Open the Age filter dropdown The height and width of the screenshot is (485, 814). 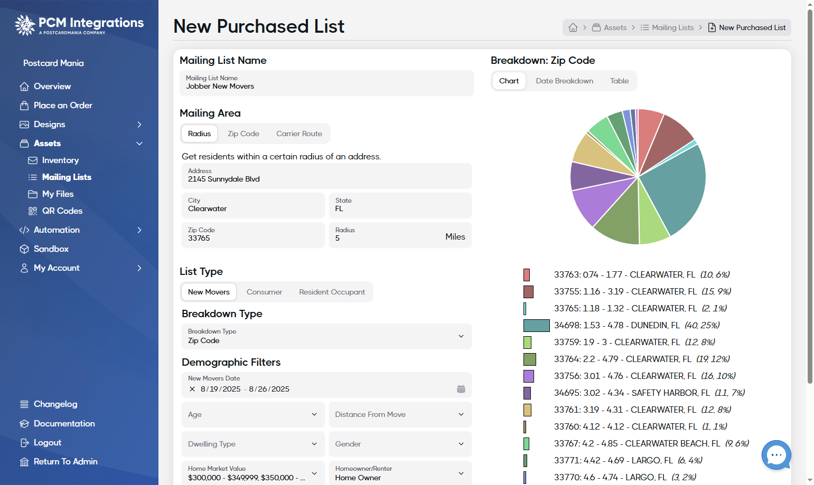[x=253, y=415]
